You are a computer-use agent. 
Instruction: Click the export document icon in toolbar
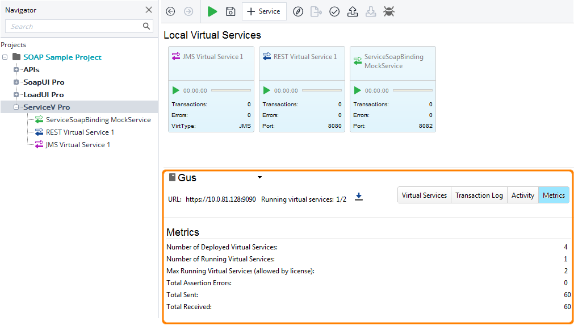coord(316,12)
